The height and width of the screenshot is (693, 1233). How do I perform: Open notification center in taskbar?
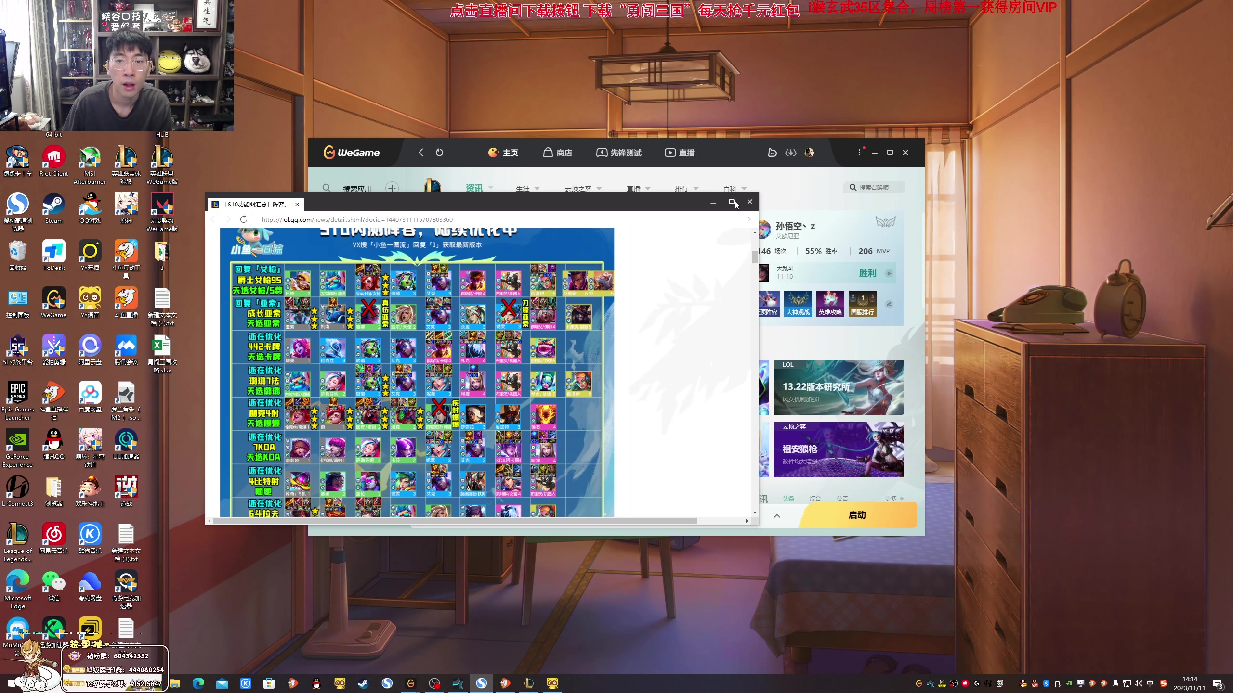pos(1218,683)
